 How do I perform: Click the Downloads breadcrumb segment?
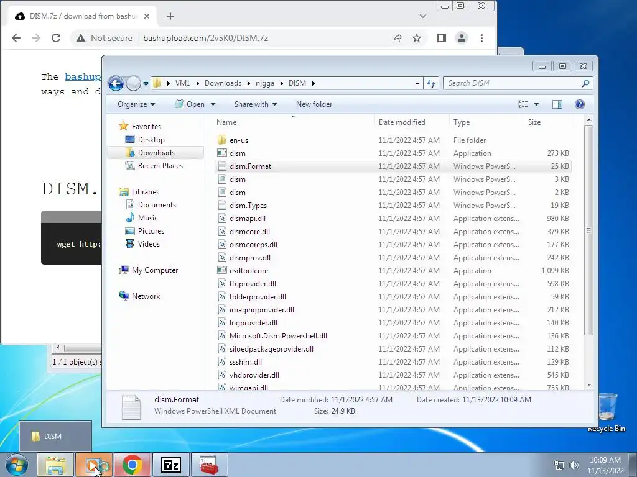click(x=223, y=83)
